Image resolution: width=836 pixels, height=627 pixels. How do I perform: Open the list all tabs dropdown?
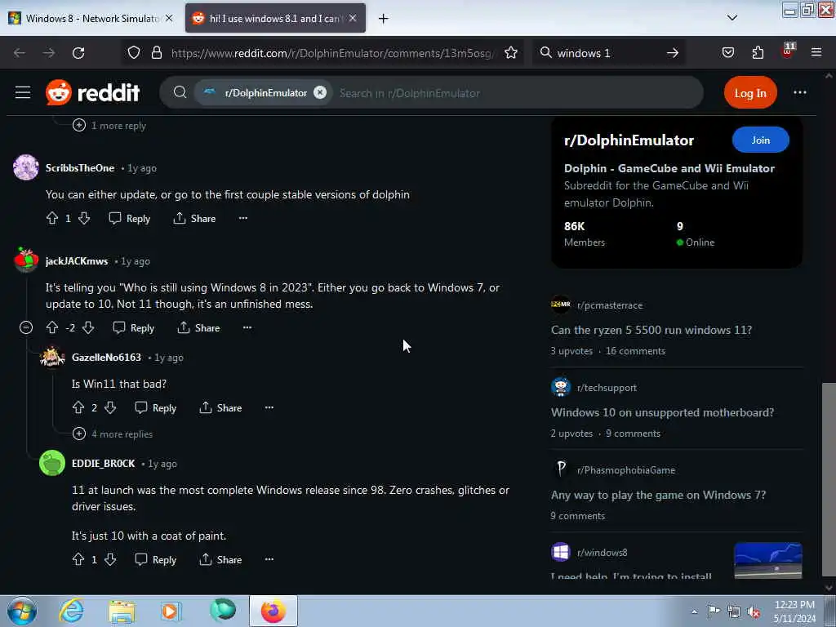point(732,18)
